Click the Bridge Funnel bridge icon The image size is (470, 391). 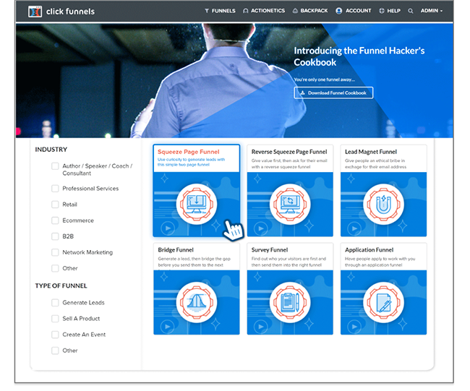[x=197, y=302]
